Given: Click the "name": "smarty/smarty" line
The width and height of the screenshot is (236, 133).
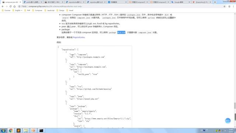Looking at the screenshot, I should pyautogui.click(x=85, y=111).
